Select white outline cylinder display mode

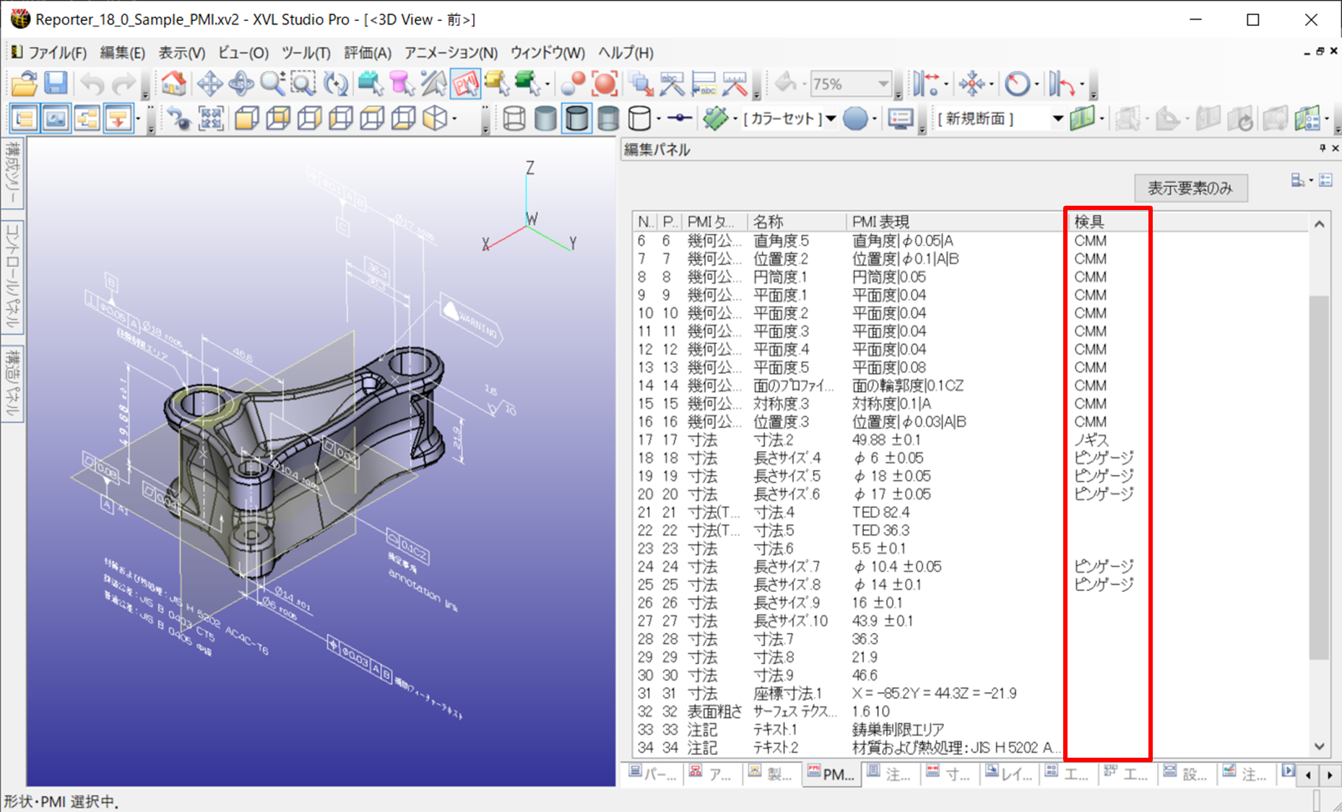(639, 118)
